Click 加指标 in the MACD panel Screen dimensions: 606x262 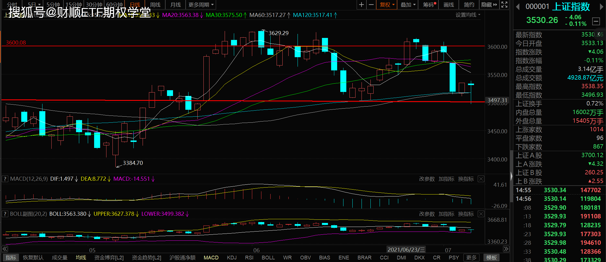coord(446,179)
